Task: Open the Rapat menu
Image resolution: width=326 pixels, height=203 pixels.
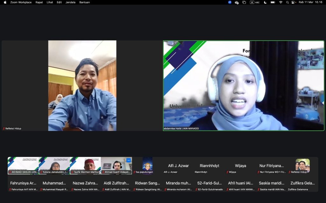Action: 39,2
